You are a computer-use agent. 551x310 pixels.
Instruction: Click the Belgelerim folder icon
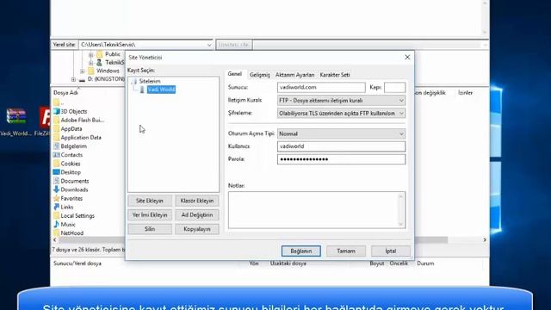56,146
